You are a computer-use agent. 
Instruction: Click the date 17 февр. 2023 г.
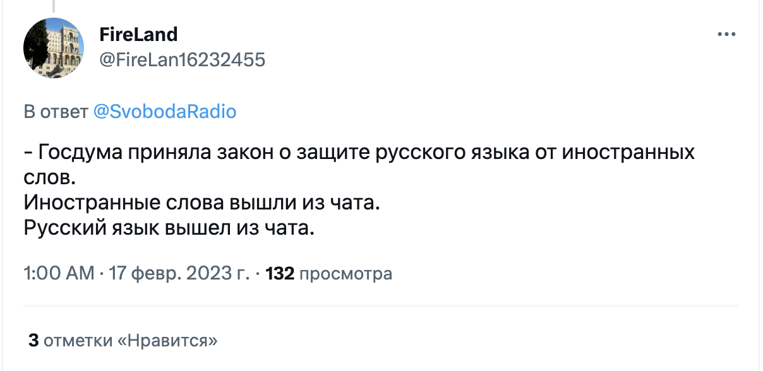179,274
